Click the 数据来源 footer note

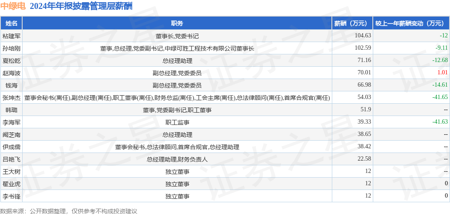click(69, 211)
